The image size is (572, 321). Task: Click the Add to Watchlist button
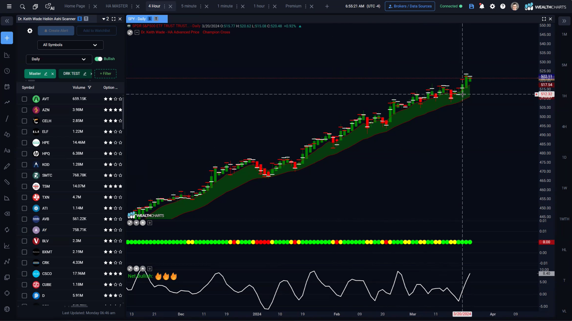(97, 31)
